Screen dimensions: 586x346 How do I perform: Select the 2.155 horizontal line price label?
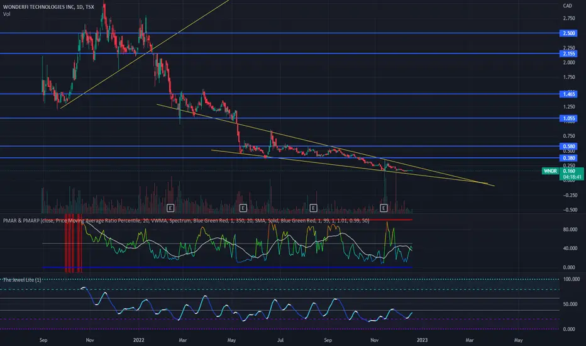click(x=568, y=54)
